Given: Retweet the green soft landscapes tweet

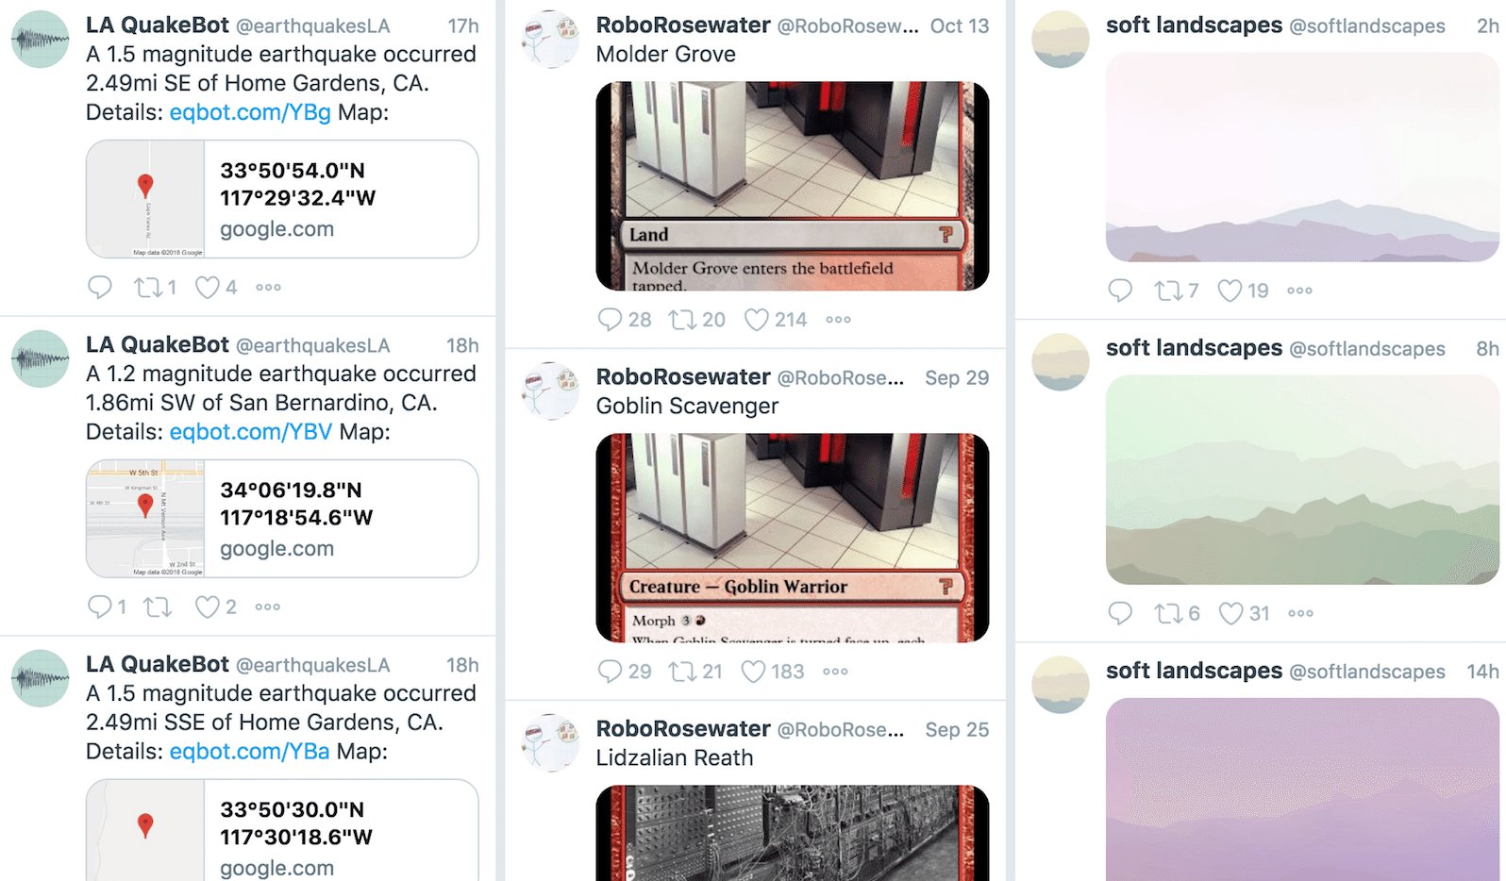Looking at the screenshot, I should coord(1168,613).
